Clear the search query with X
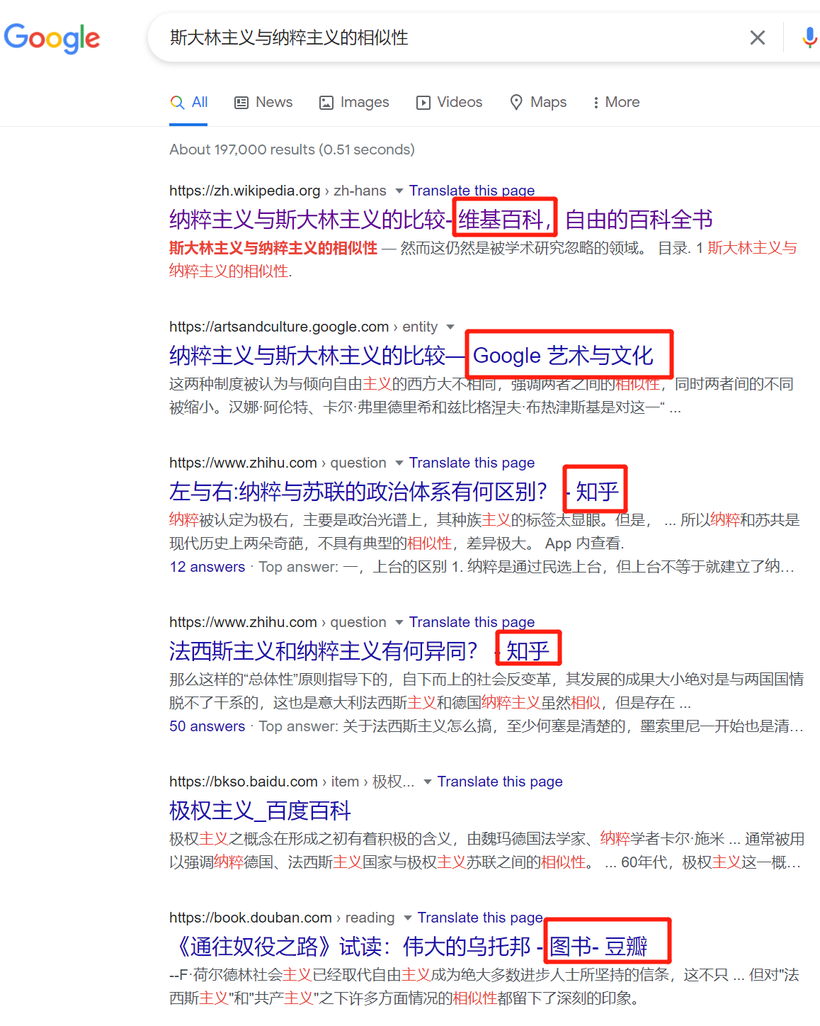Screen dimensions: 820x1026 tap(758, 38)
